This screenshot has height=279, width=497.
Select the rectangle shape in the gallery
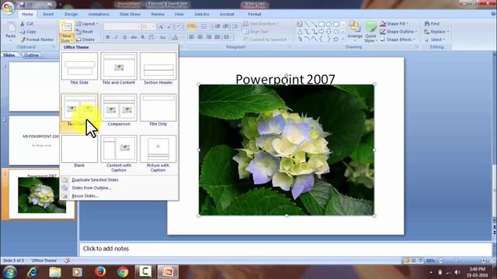click(321, 24)
